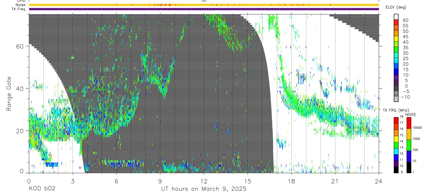Click the 'TX Freq' row label at top left
Image resolution: width=426 pixels, height=196 pixels.
(x=19, y=9)
